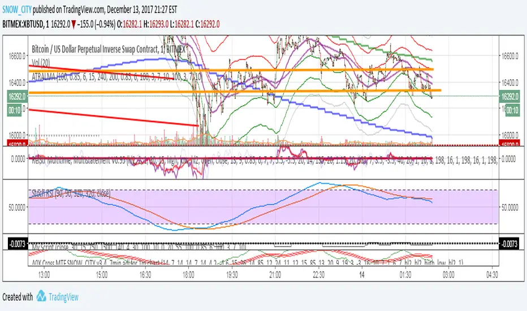Click the red down arrow beside price change
Screen dimensions: 527x311
pyautogui.click(x=74, y=24)
